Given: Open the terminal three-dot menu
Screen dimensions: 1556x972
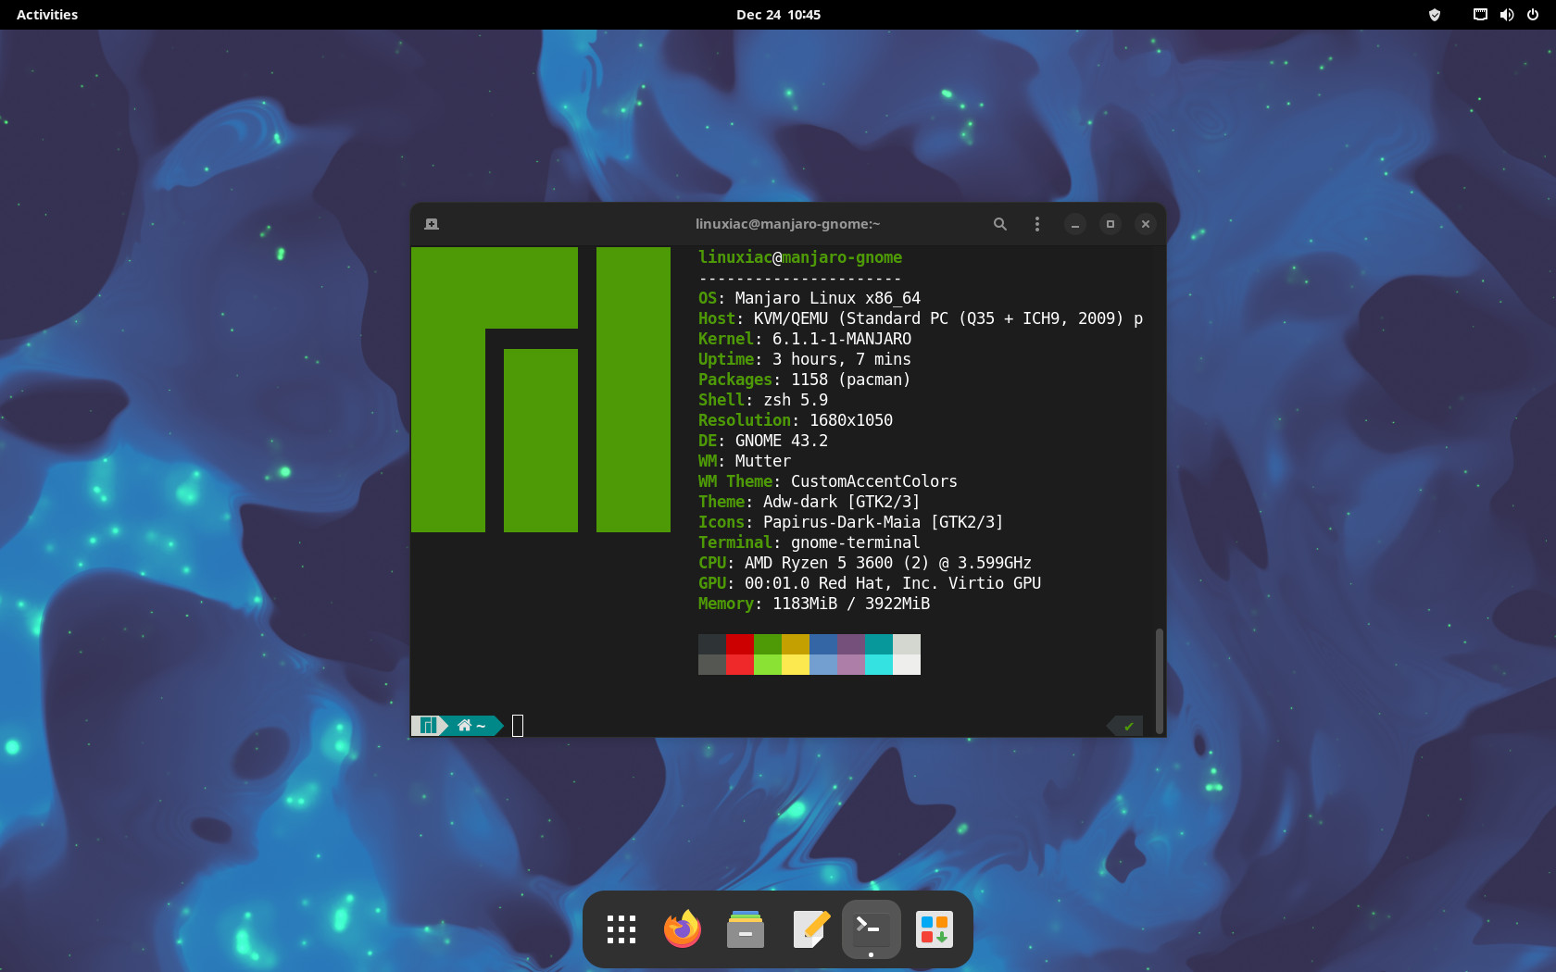Looking at the screenshot, I should click(1037, 224).
